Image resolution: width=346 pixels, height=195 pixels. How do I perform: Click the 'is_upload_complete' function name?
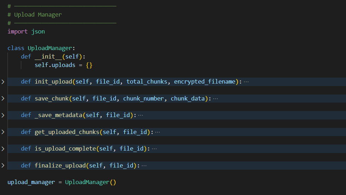coord(65,148)
